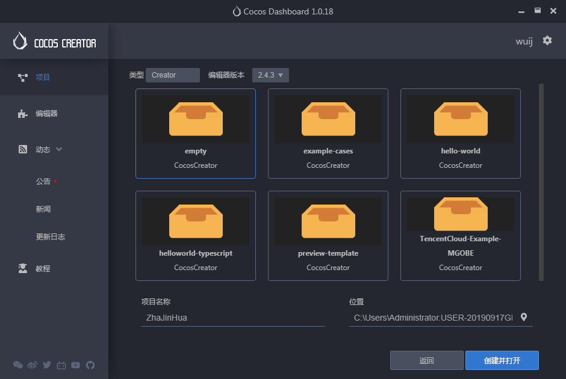The width and height of the screenshot is (566, 379).
Task: Select the helloworld-typescript template card
Action: pos(196,236)
